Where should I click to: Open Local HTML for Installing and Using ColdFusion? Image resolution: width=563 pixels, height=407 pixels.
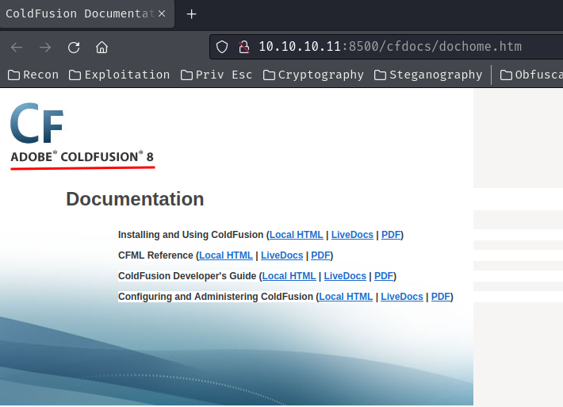(x=297, y=235)
